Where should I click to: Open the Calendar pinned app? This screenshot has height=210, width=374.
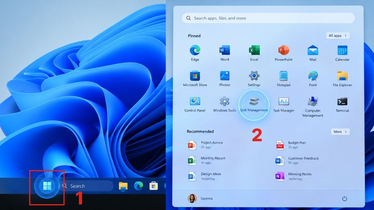tap(342, 53)
